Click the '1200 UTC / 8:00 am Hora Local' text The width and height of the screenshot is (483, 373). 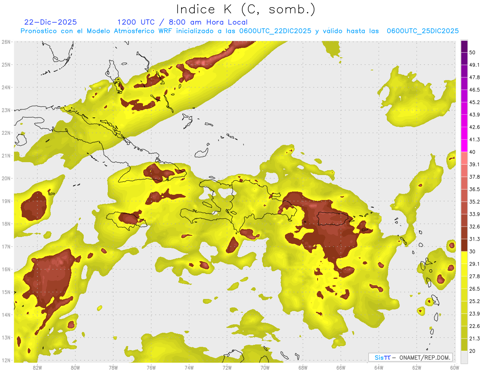182,22
